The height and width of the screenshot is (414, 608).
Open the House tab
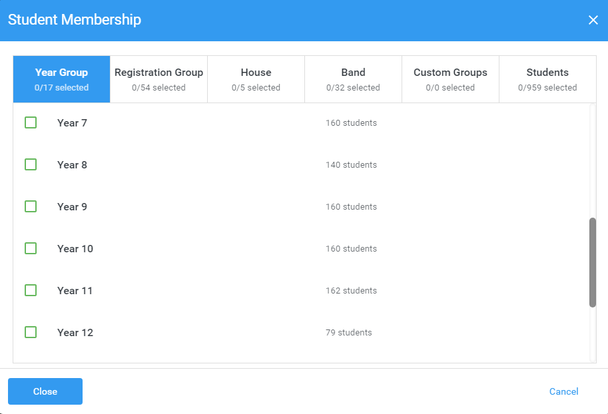click(256, 79)
